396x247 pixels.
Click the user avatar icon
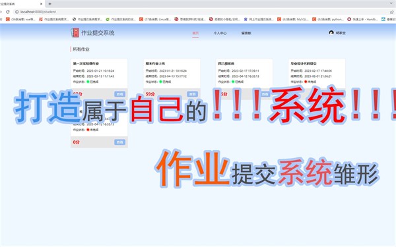[x=331, y=33]
